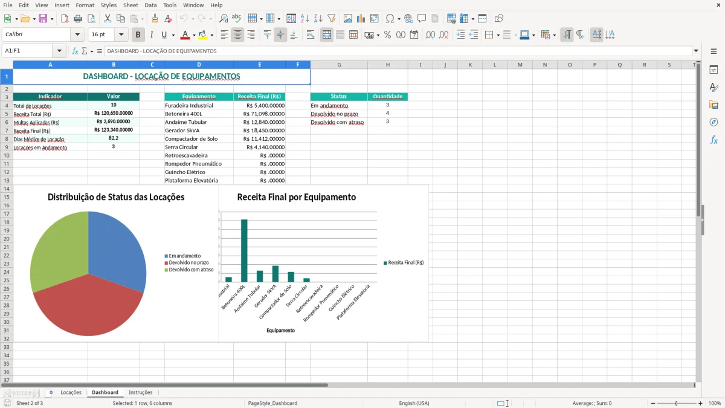Run the spelling check
This screenshot has width=725, height=408.
coord(236,19)
